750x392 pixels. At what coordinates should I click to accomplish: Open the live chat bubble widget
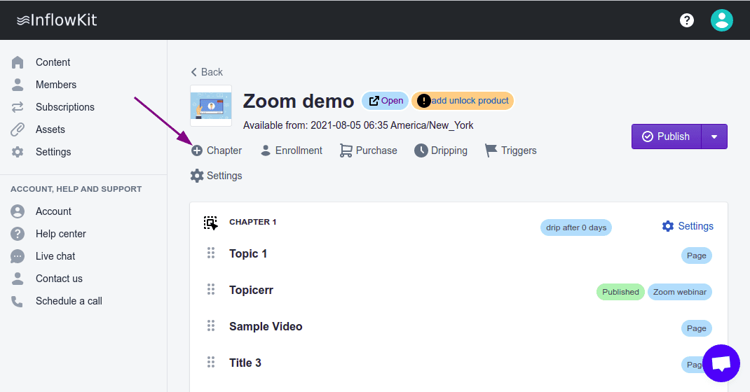tap(721, 363)
